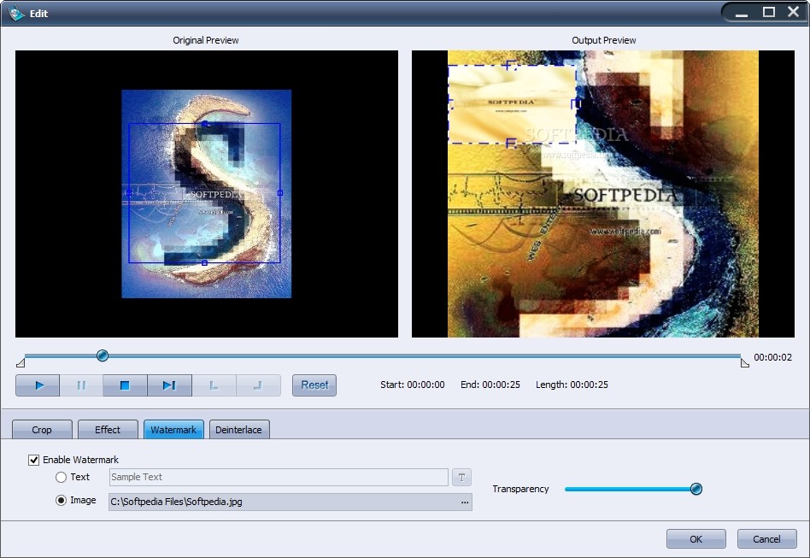Click the left handle of crop rectangle
Viewport: 810px width, 558px height.
(x=129, y=193)
